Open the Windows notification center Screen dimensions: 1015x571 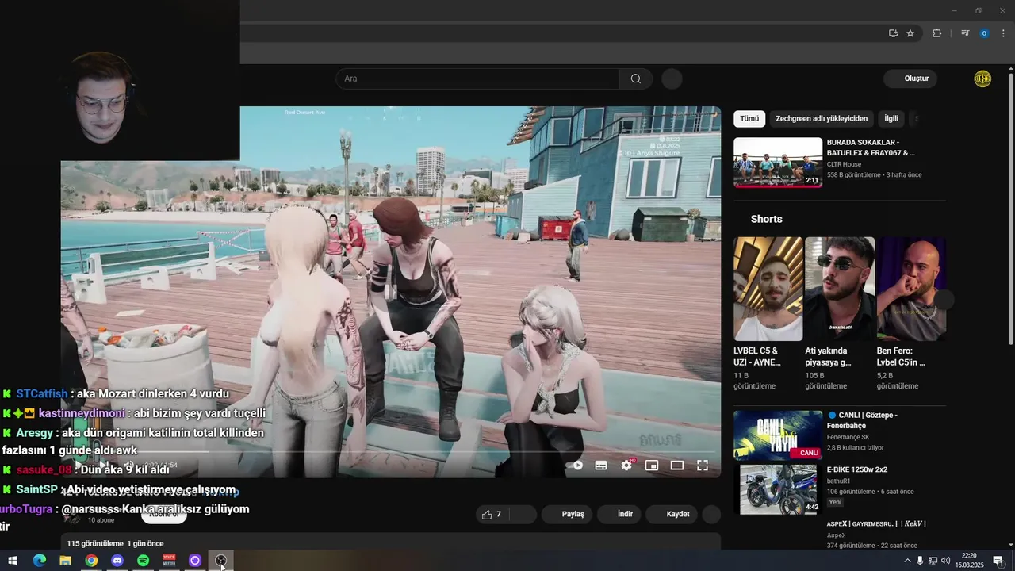998,561
